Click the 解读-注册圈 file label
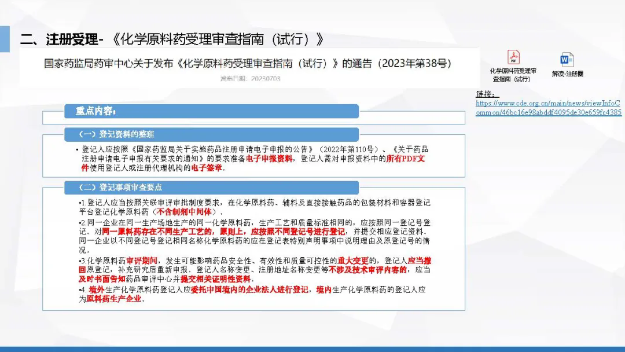625x352 pixels. click(x=567, y=74)
